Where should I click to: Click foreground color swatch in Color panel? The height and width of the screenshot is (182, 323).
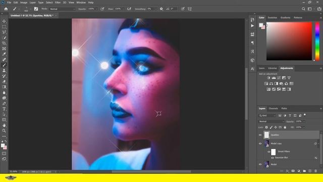tap(261, 25)
